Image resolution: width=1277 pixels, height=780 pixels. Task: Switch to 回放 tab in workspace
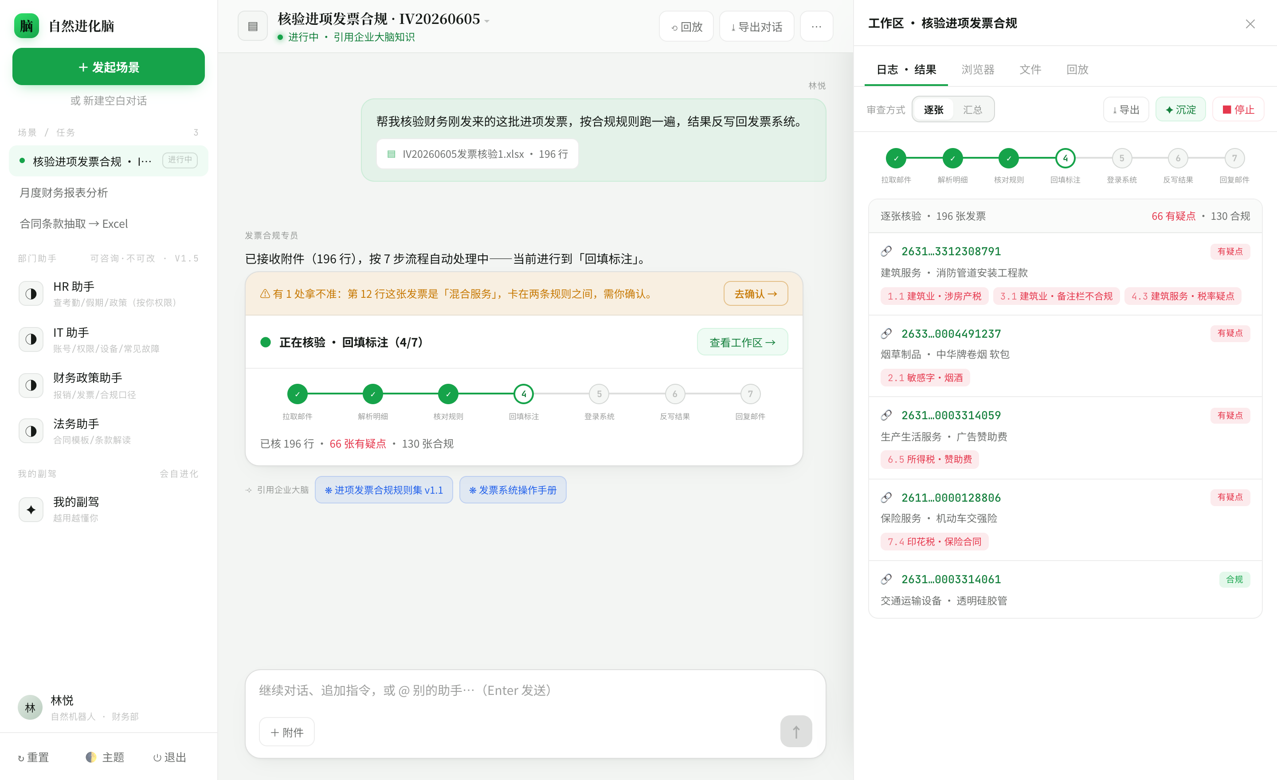point(1077,70)
